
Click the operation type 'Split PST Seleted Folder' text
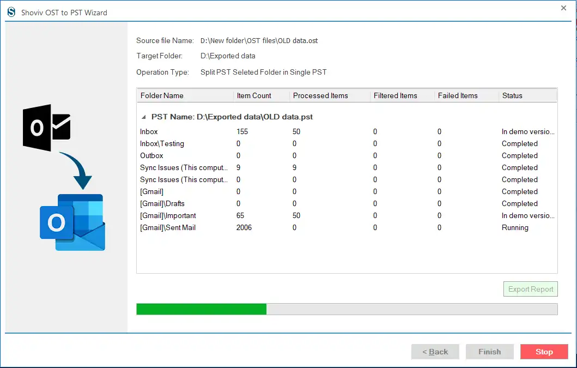[x=264, y=72]
